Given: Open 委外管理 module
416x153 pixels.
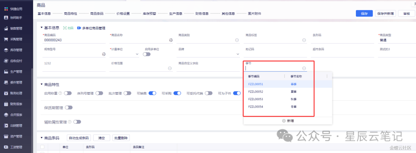Looking at the screenshot, I should (13, 82).
